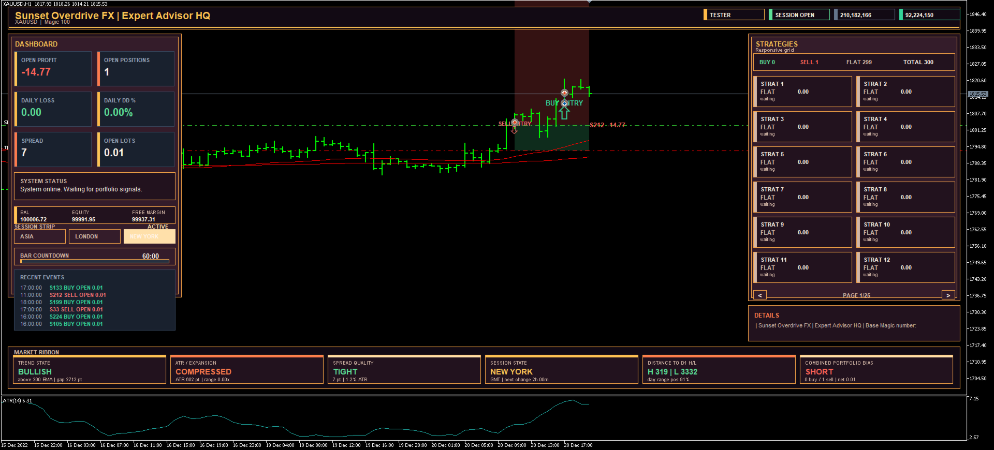Click the Open Lots 0.01 card
This screenshot has height=450, width=994.
[136, 149]
